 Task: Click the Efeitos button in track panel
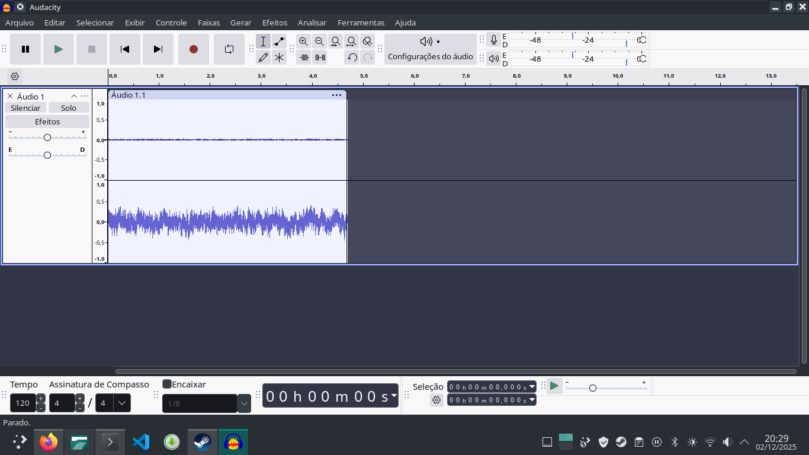coord(47,121)
